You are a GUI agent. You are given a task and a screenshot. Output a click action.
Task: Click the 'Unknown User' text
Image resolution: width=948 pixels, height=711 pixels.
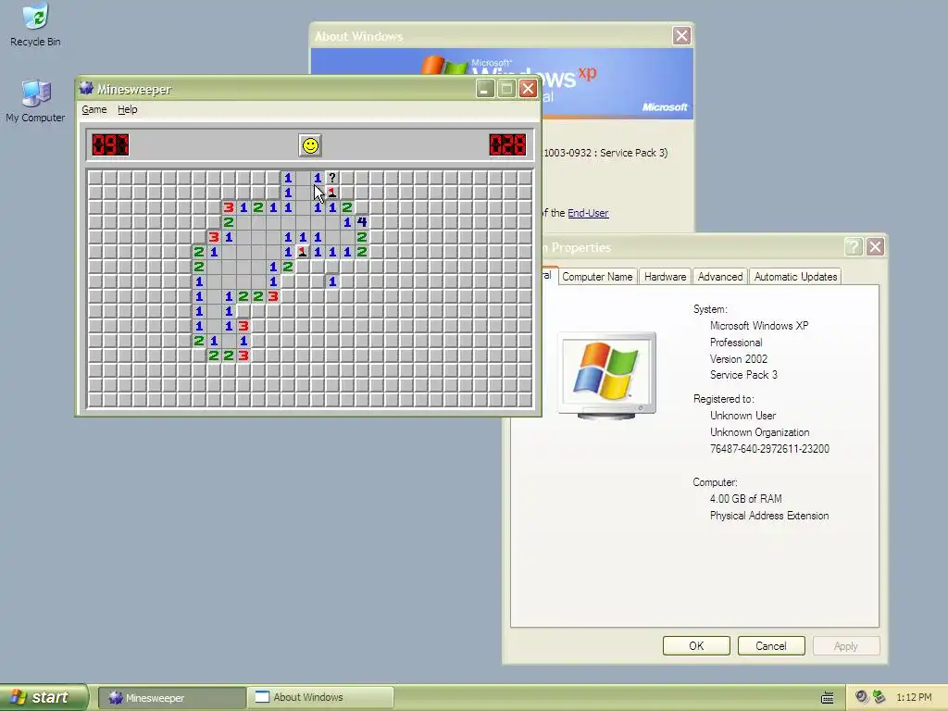point(742,416)
